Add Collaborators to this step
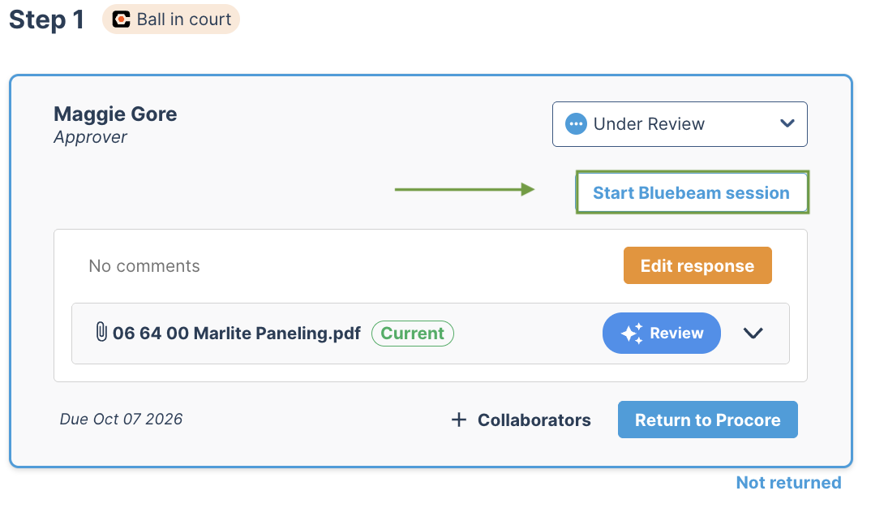Viewport: 871px width, 508px height. tap(521, 420)
